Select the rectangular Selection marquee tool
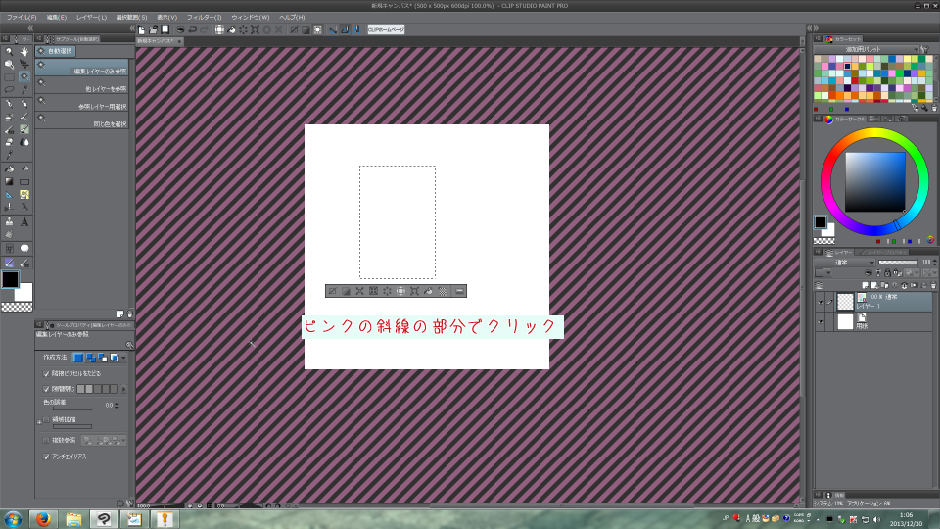Viewport: 940px width, 529px height. pos(9,76)
